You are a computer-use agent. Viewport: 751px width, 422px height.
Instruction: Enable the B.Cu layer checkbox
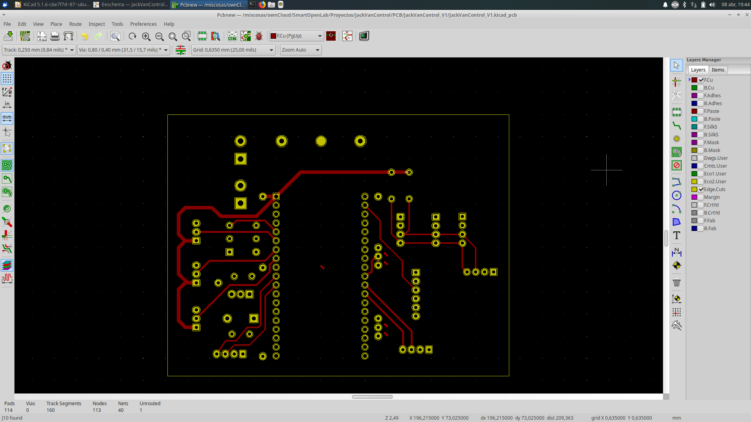[x=701, y=88]
